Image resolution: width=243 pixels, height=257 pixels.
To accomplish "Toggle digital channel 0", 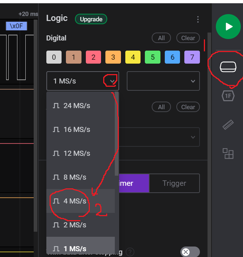I will (x=54, y=57).
